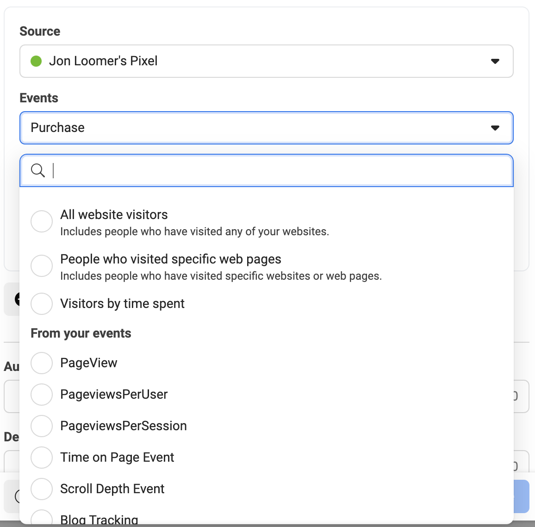Select the PageView event radio button
This screenshot has height=527, width=535.
42,363
